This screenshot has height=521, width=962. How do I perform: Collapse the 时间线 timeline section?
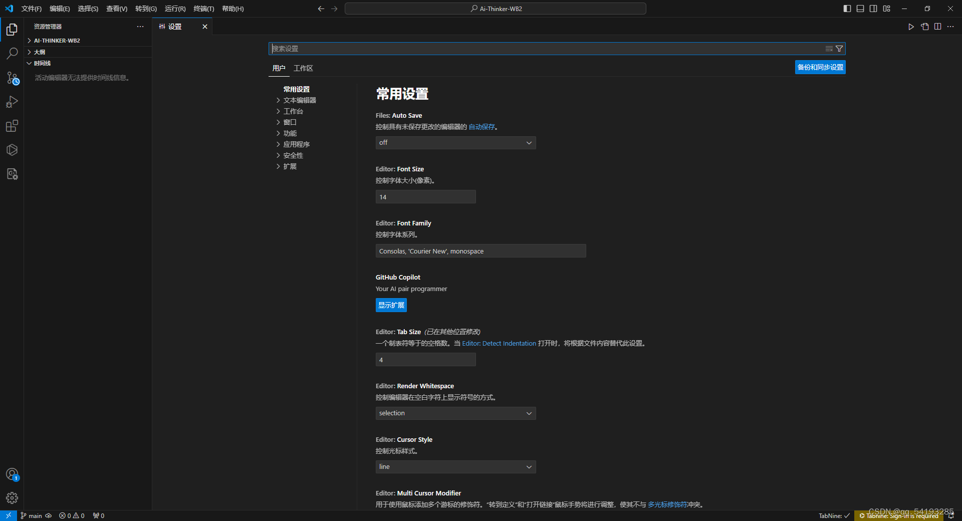coord(88,63)
